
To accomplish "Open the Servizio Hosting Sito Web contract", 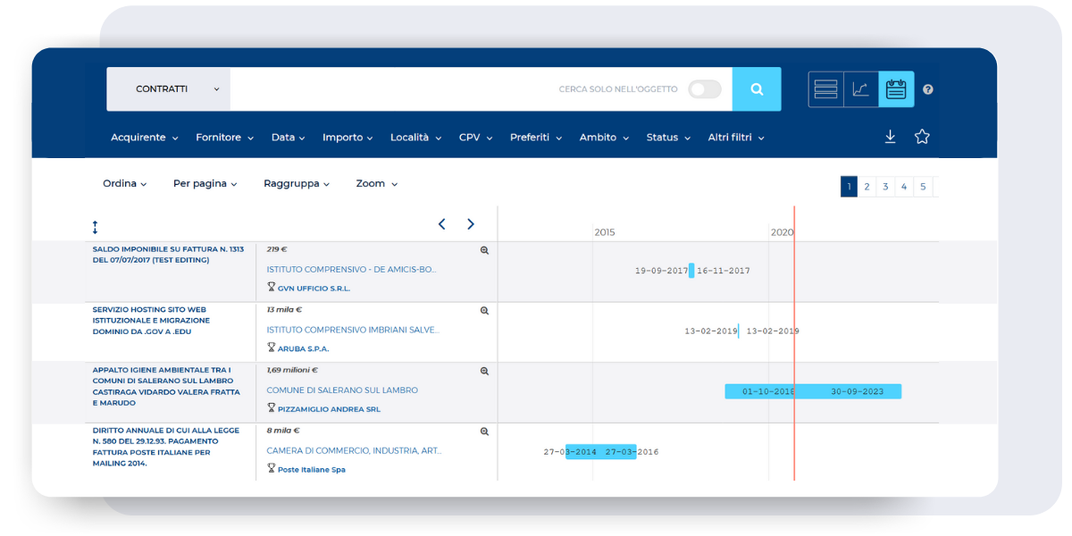I will tap(151, 321).
